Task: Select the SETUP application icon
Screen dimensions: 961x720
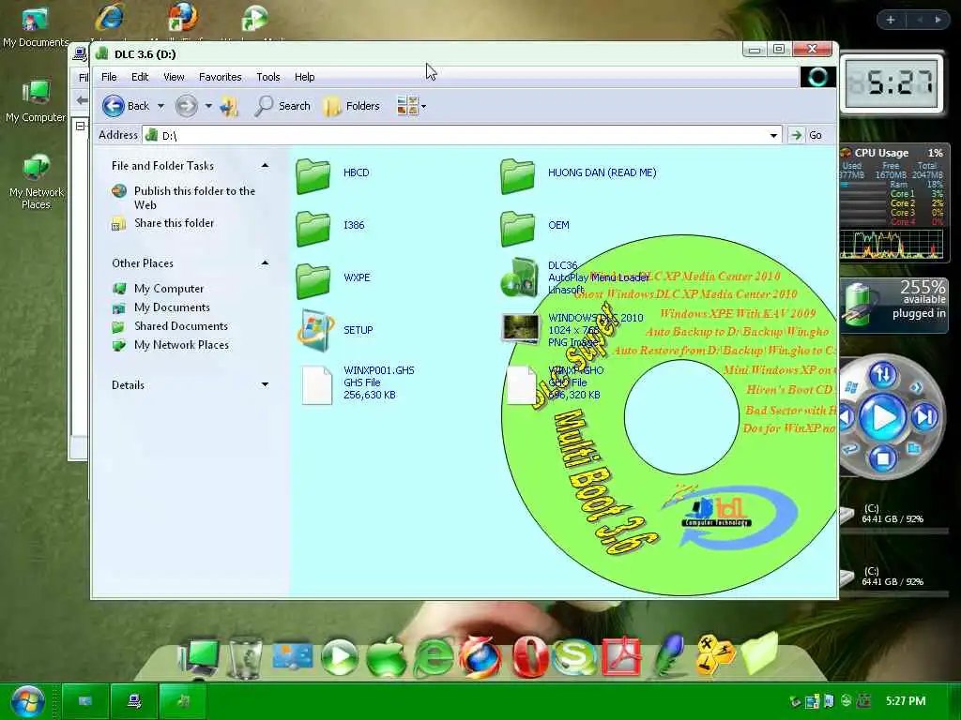Action: point(316,331)
